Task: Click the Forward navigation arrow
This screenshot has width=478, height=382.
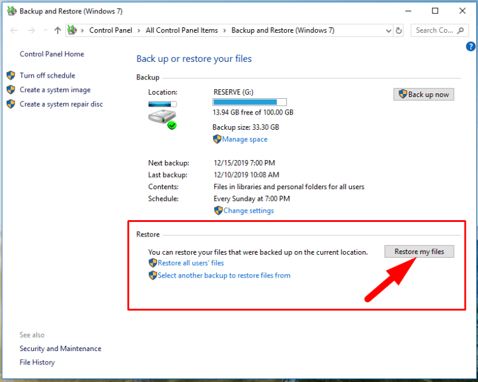Action: click(x=31, y=30)
